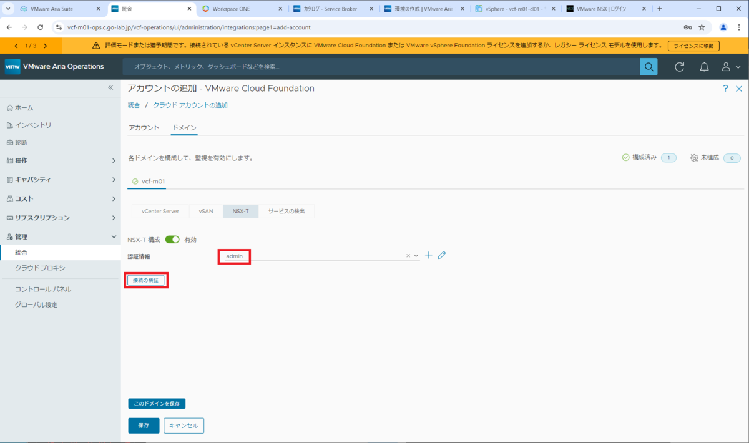Open a new browser tab
This screenshot has width=749, height=443.
click(660, 9)
